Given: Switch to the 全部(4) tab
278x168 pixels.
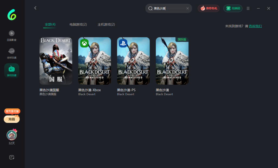Looking at the screenshot, I should 50,25.
